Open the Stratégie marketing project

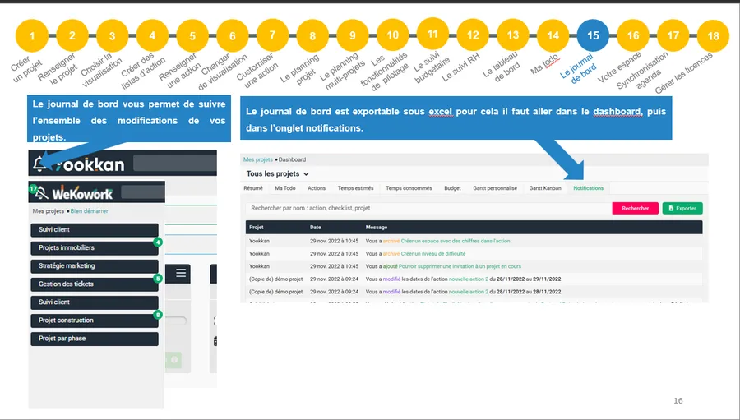(95, 266)
